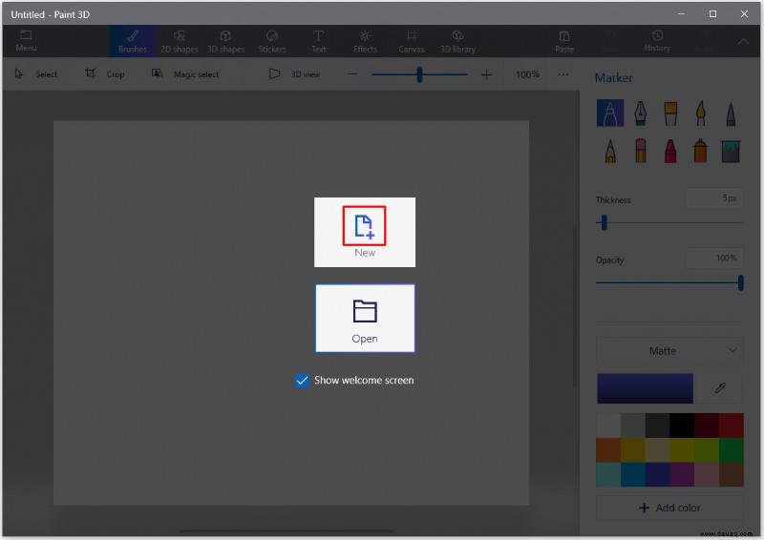Choose the indigo color swatch

[657, 474]
